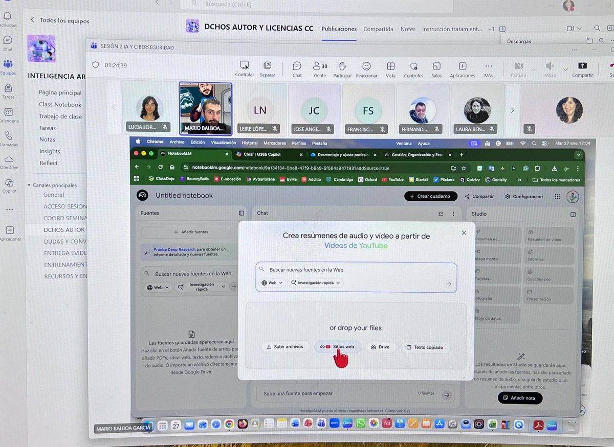614x447 pixels.
Task: Open Tareas in the Teams sidebar
Action: pos(8,91)
